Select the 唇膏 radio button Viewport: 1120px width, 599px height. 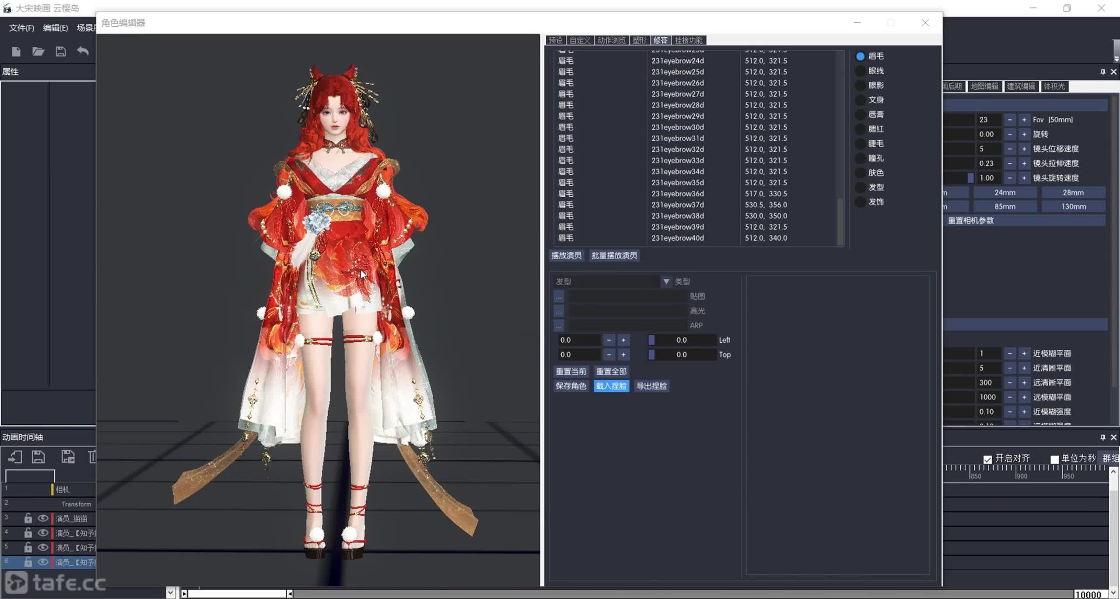point(860,115)
